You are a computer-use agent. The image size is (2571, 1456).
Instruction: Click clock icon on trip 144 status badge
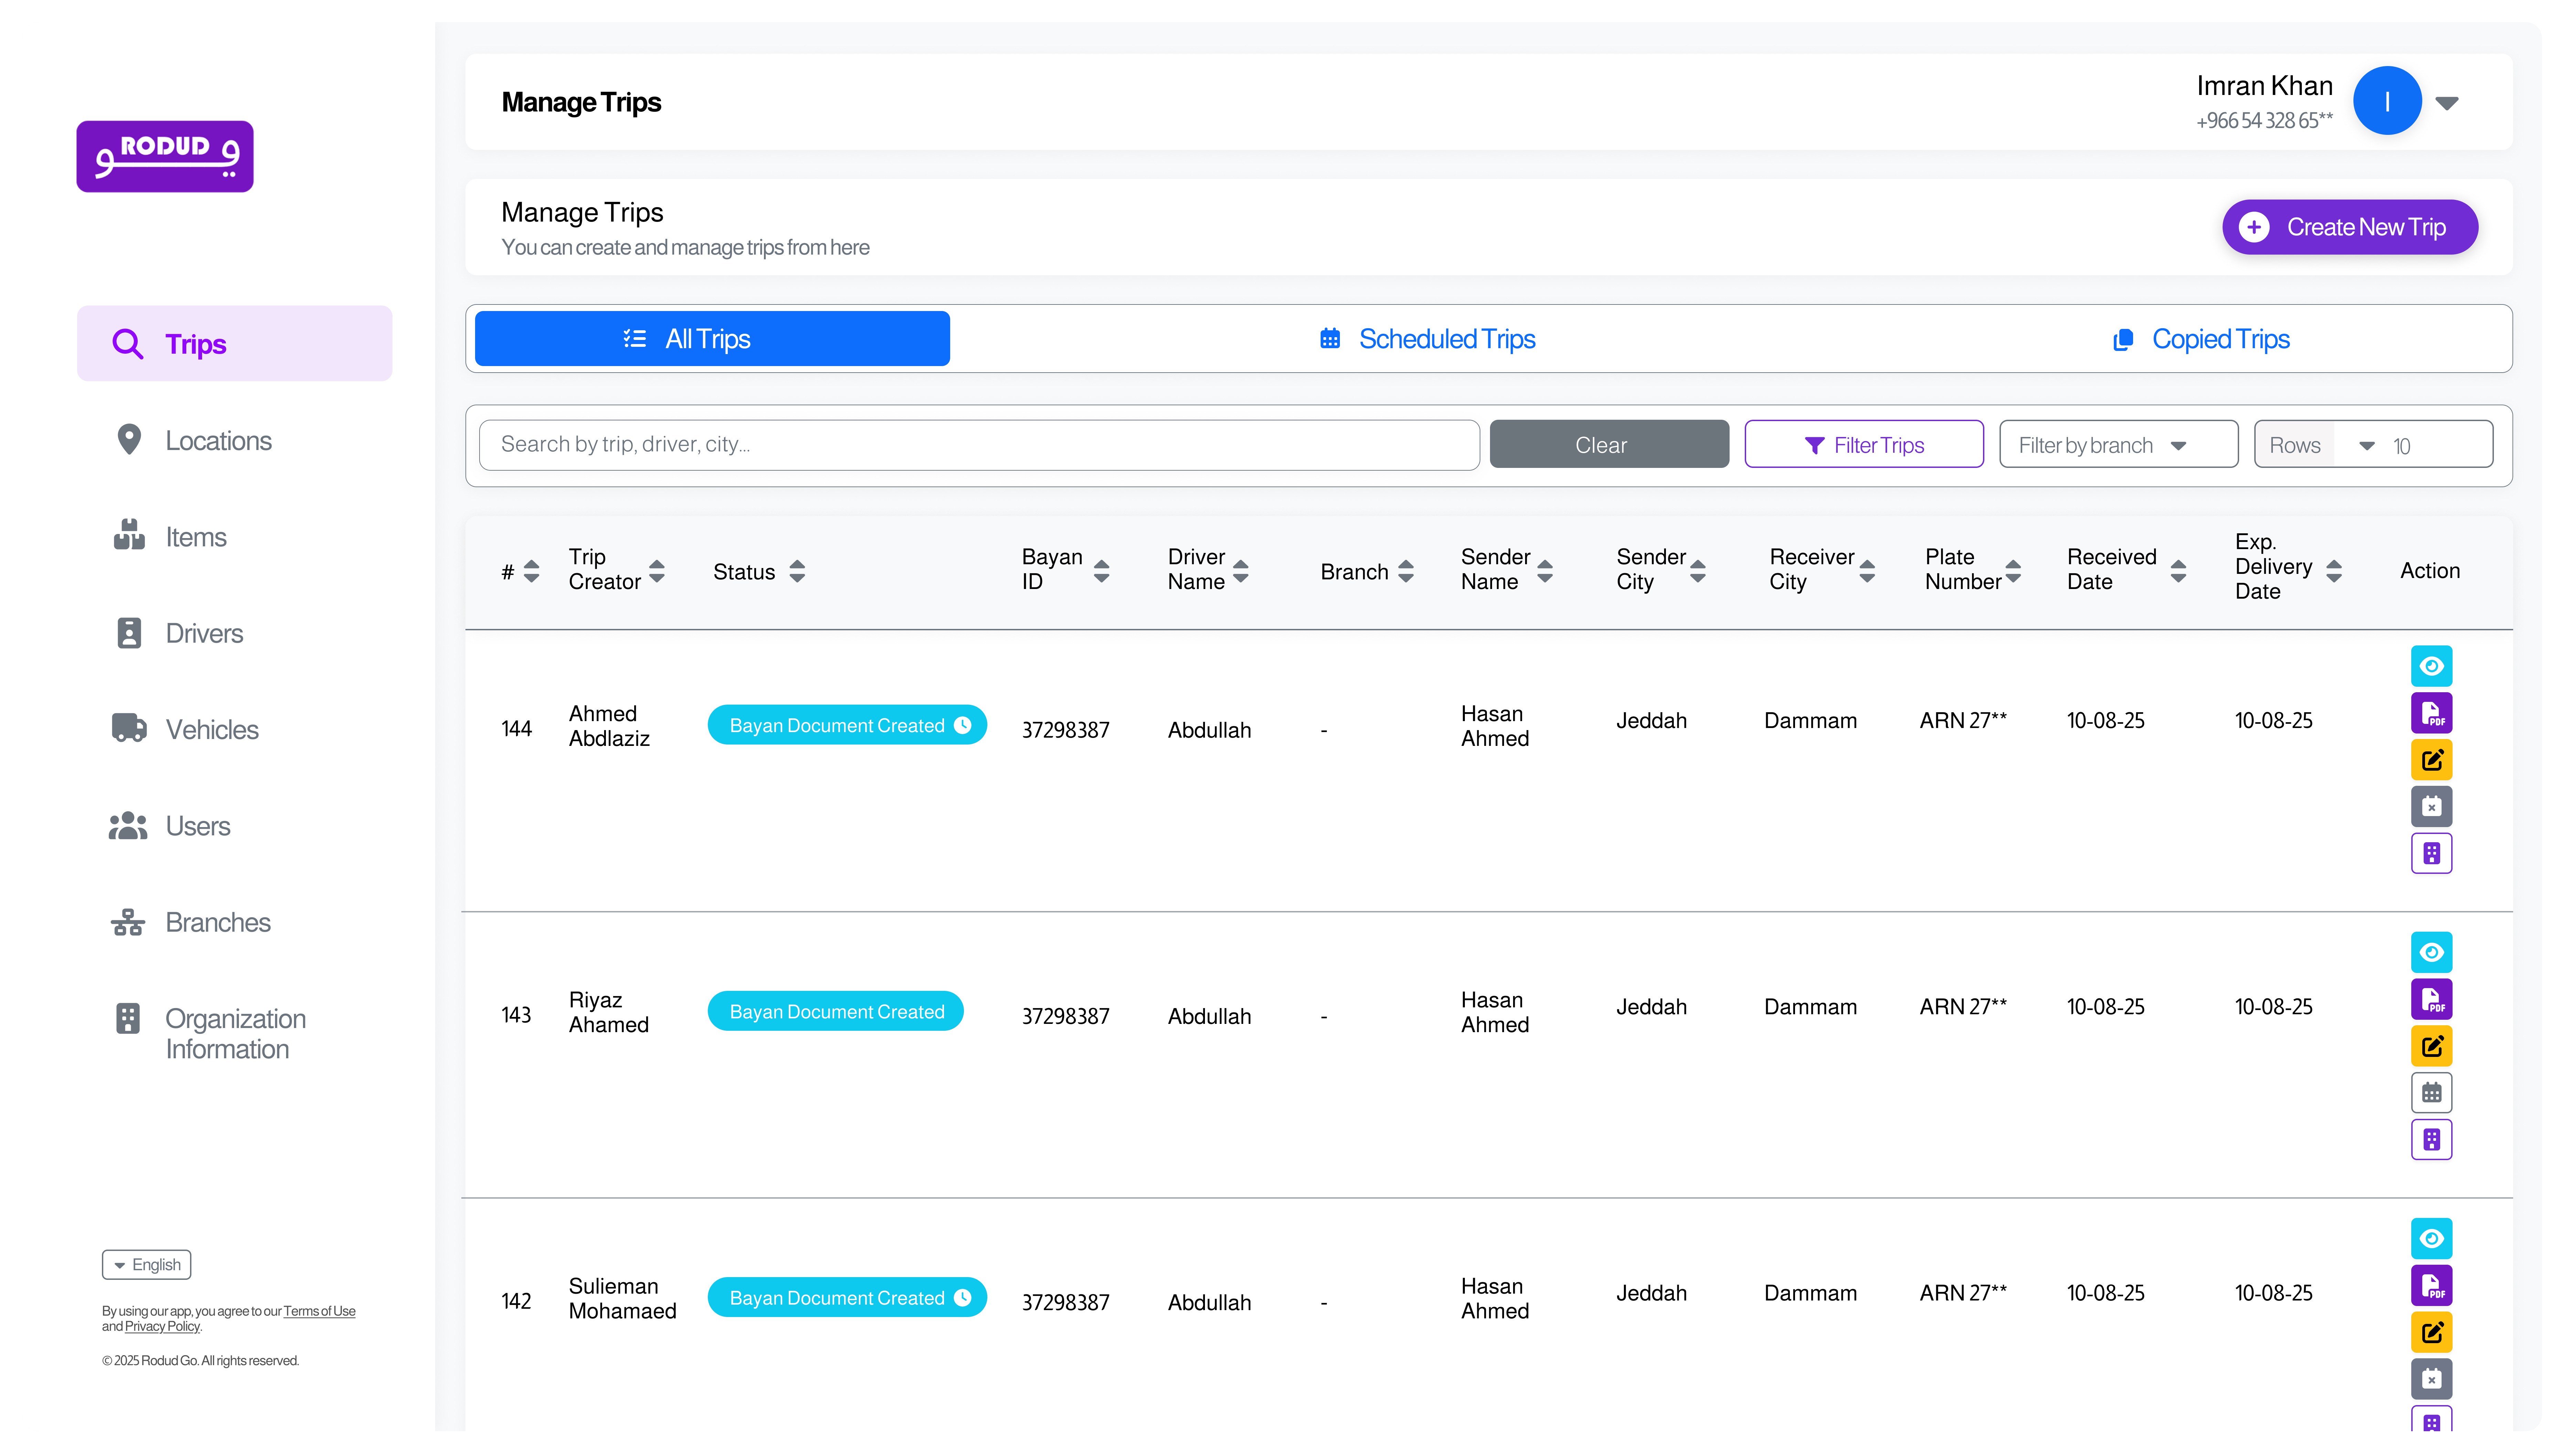(x=962, y=725)
